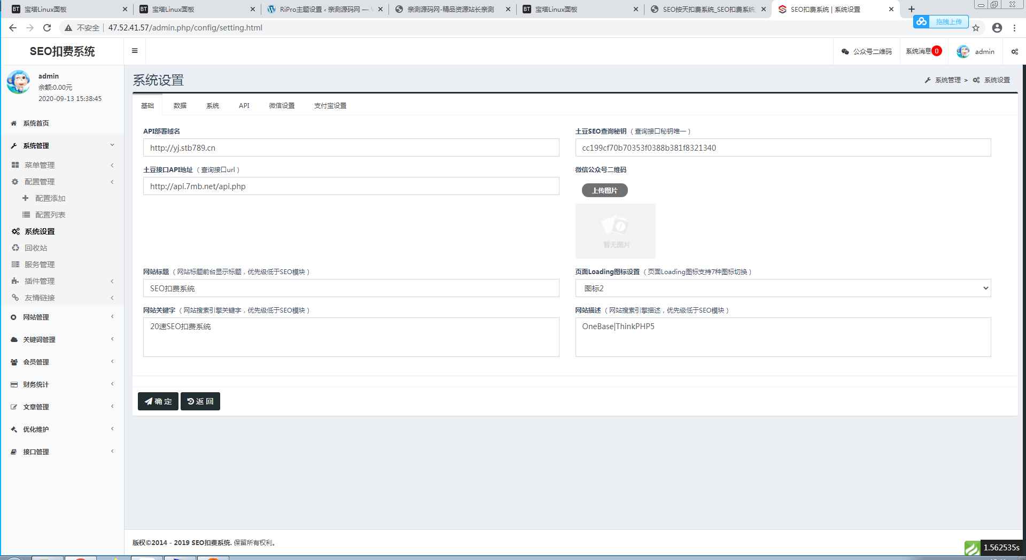1026x560 pixels.
Task: Click the 返回 back button
Action: tap(200, 401)
